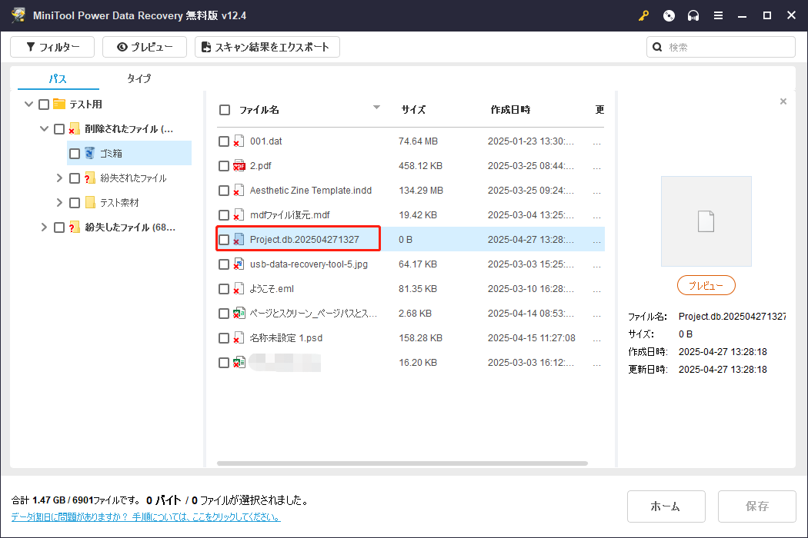Click the ゴミ箱 recycle bin icon in tree
Viewport: 808px width, 538px height.
(x=90, y=153)
